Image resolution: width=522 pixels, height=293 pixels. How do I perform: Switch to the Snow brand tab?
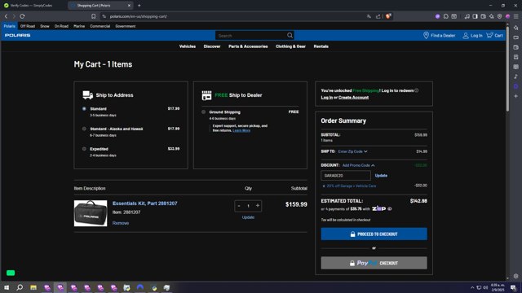pos(45,26)
